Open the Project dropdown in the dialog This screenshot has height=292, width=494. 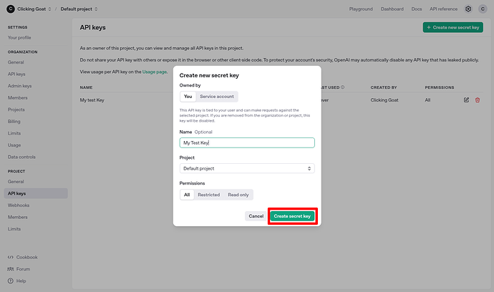[247, 168]
